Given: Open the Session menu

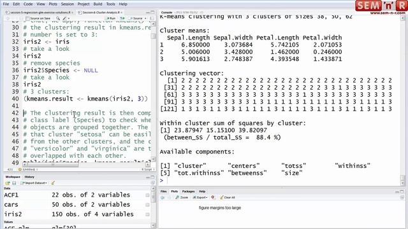Looking at the screenshot, I should [68, 4].
